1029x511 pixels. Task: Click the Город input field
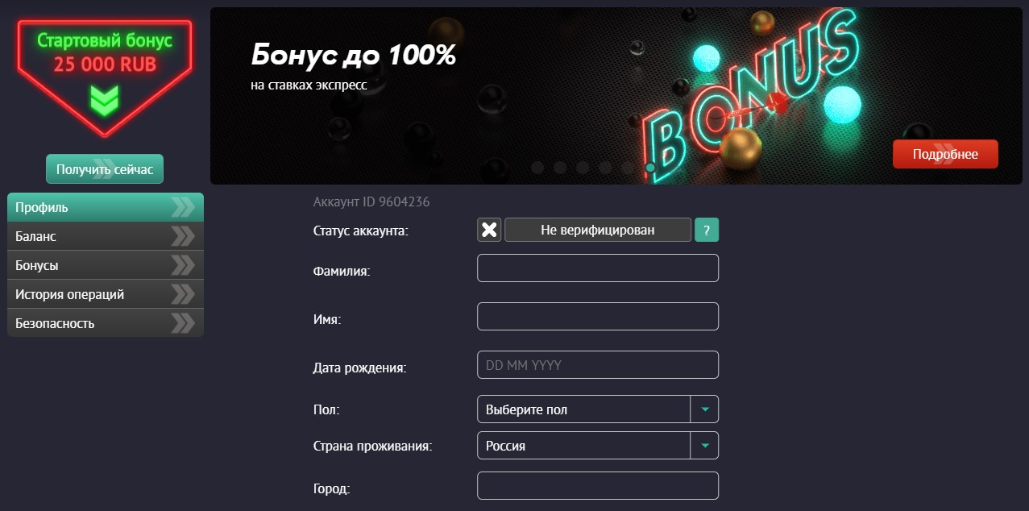click(x=597, y=485)
